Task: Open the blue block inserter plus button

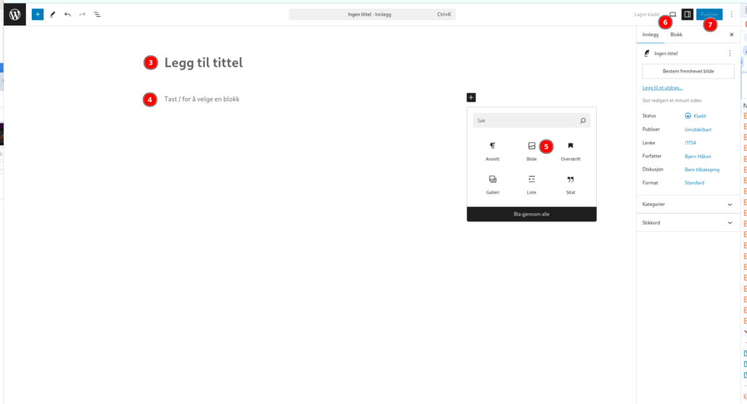Action: [38, 14]
